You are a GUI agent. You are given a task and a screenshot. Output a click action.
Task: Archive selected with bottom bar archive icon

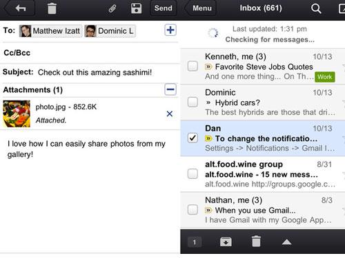226,241
